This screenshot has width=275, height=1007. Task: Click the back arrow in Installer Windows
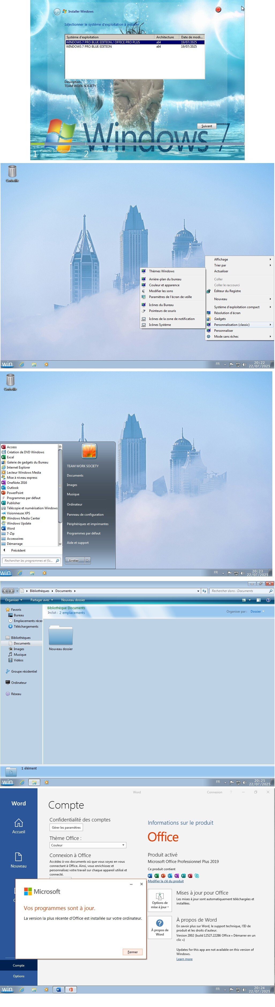pyautogui.click(x=57, y=12)
